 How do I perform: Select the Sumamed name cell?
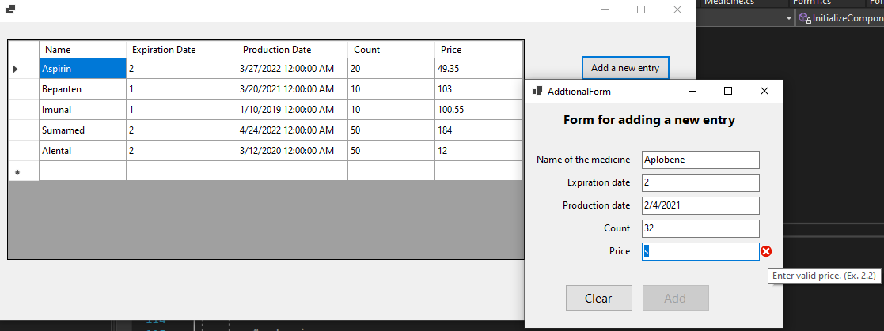(x=83, y=130)
